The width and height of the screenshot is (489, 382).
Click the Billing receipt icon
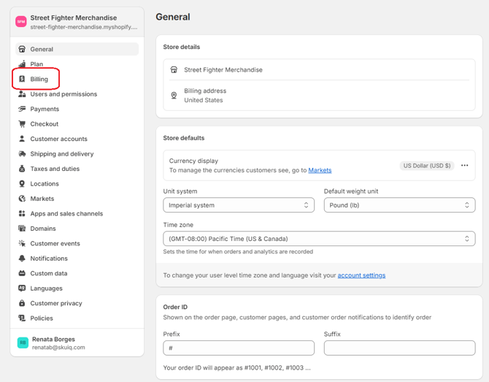(x=22, y=79)
